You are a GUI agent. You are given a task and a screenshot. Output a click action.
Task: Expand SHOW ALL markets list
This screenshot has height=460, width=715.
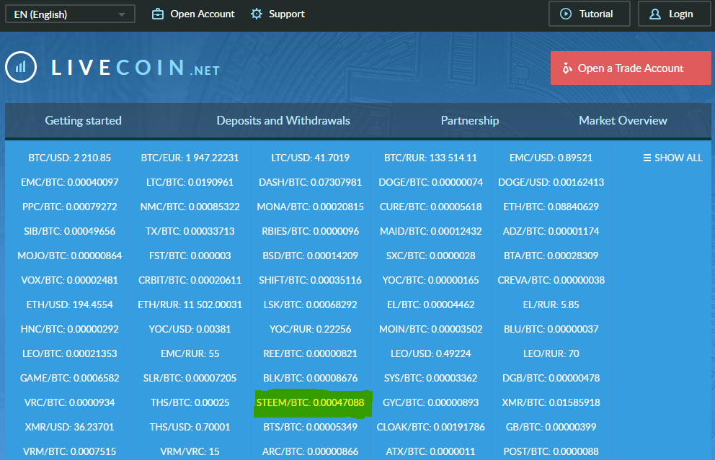(672, 158)
